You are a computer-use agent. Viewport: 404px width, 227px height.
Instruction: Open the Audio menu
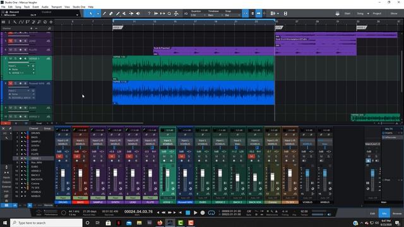point(45,7)
